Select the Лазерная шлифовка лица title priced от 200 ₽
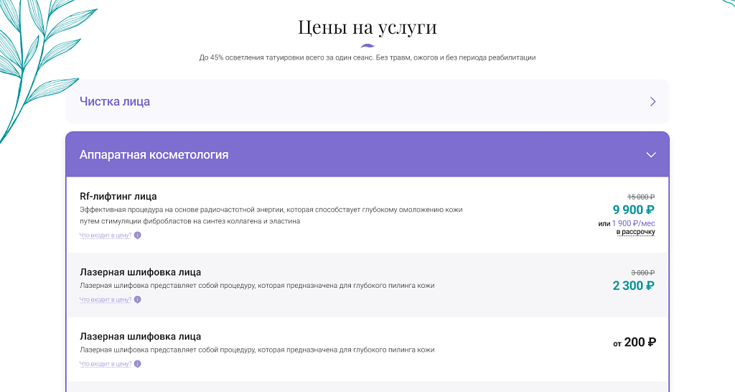 tap(140, 336)
